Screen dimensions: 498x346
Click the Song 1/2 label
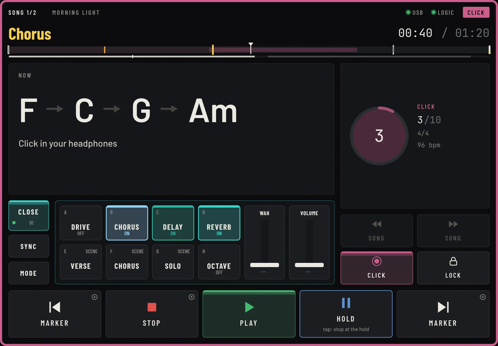tap(22, 13)
